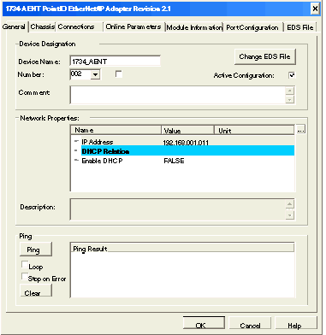Edit the Device Name field
This screenshot has width=326, height=335.
click(115, 62)
